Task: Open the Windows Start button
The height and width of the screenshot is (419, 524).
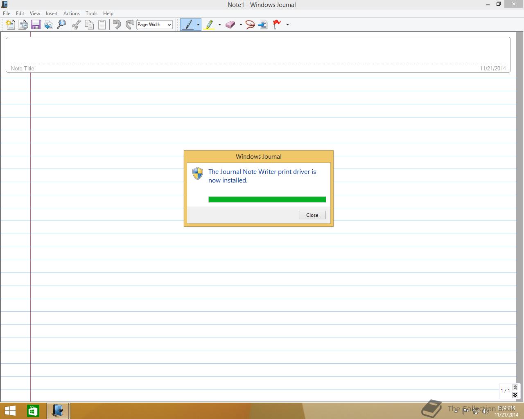Action: [x=10, y=410]
